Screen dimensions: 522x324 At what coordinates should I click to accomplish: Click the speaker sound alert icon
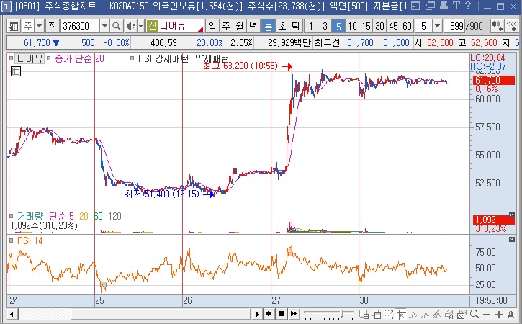pyautogui.click(x=130, y=26)
